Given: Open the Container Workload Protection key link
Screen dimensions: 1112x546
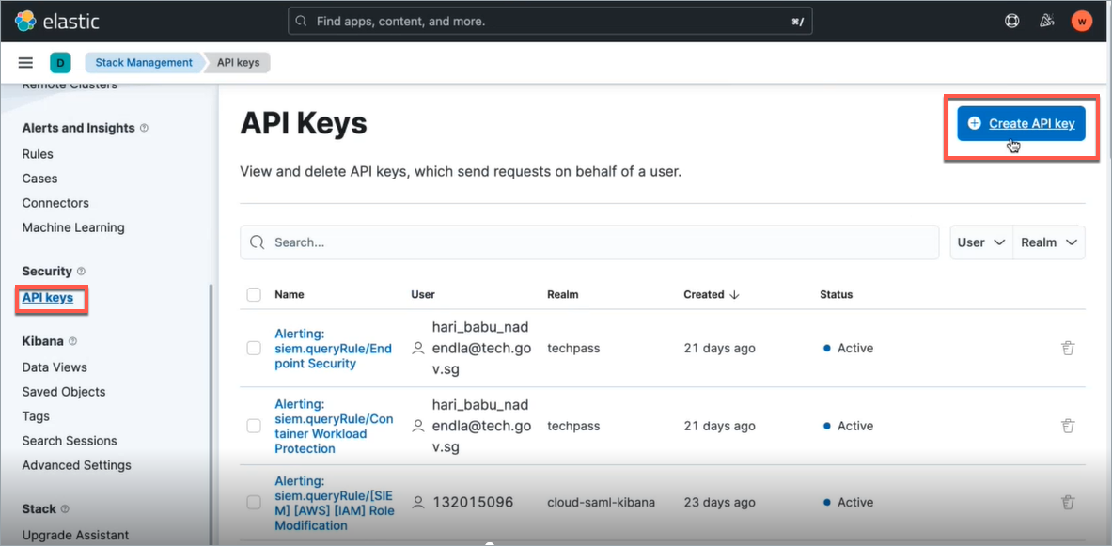Looking at the screenshot, I should (x=334, y=426).
